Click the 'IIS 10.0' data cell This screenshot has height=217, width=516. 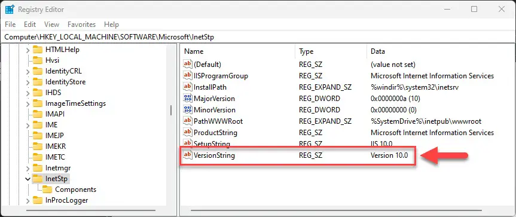[381, 143]
